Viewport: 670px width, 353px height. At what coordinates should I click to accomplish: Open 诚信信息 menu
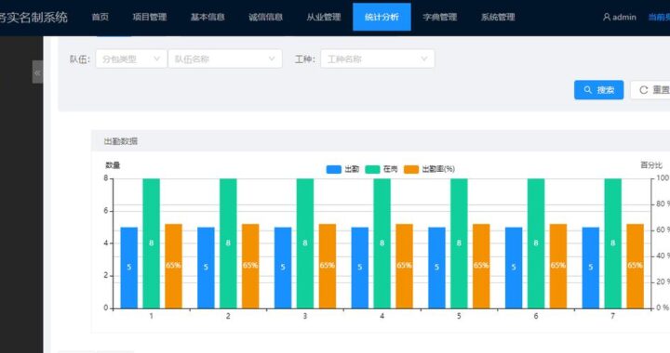(x=266, y=17)
